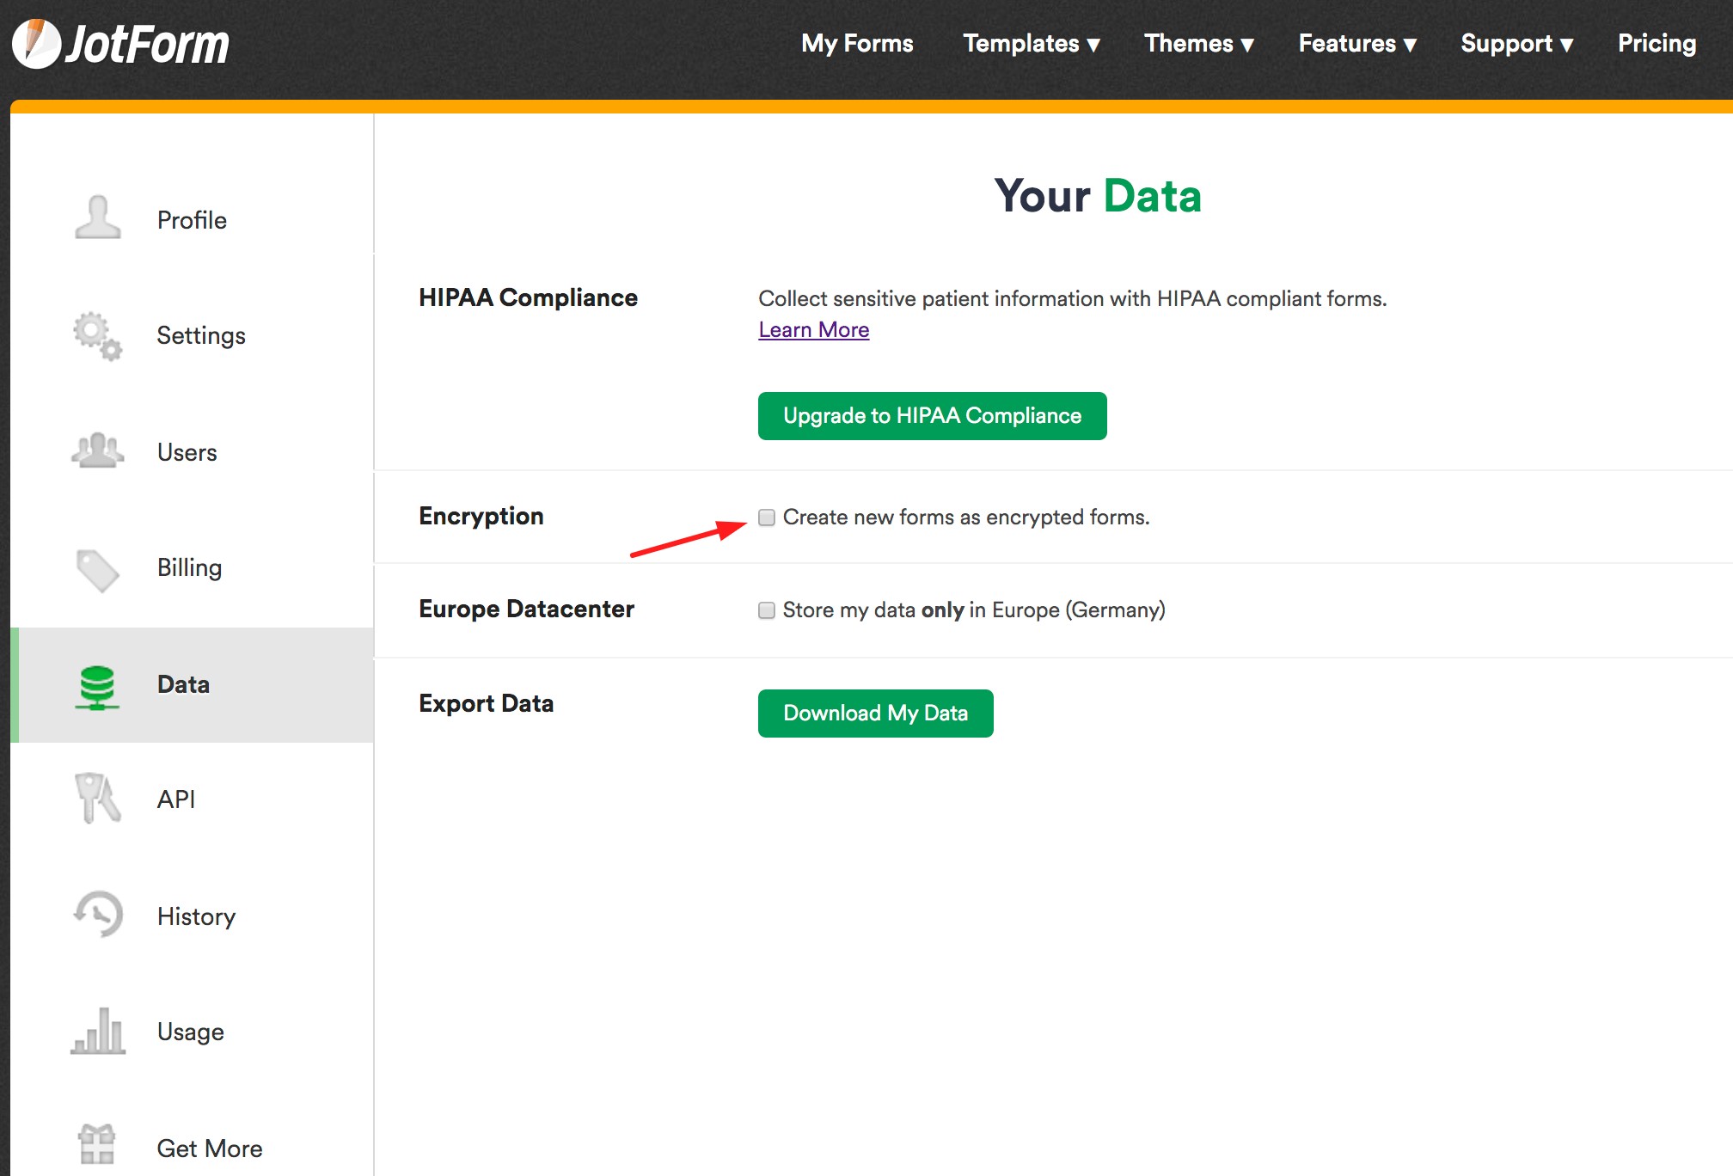Click the Settings gears icon
1733x1176 pixels.
coord(97,335)
